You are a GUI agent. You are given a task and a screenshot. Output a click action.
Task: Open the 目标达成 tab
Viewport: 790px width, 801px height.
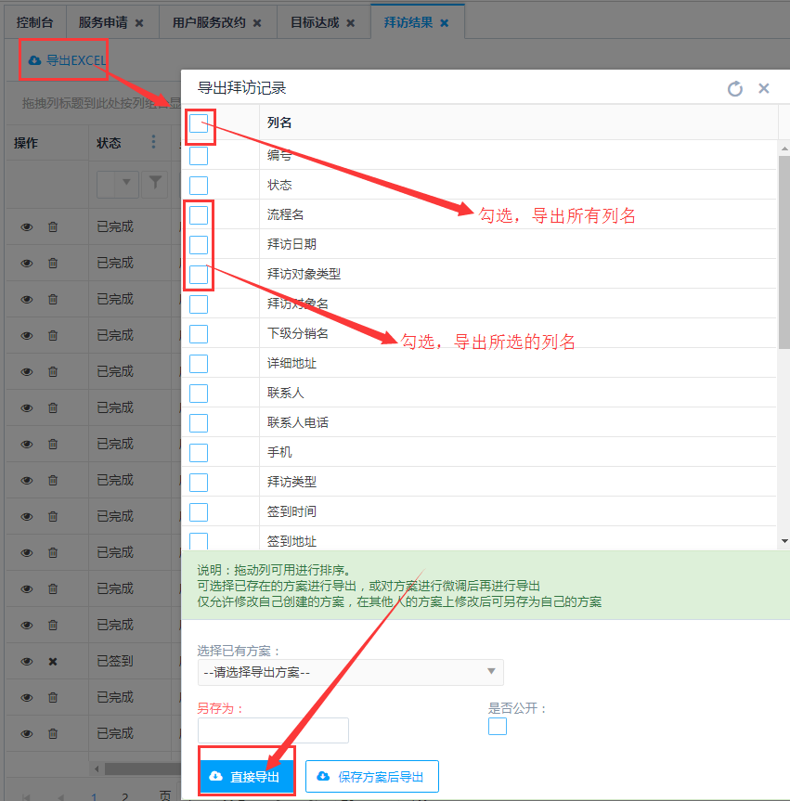315,22
